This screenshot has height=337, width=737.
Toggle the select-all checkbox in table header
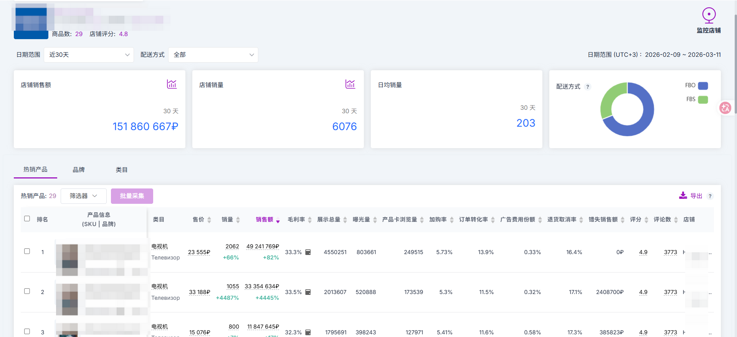click(27, 219)
